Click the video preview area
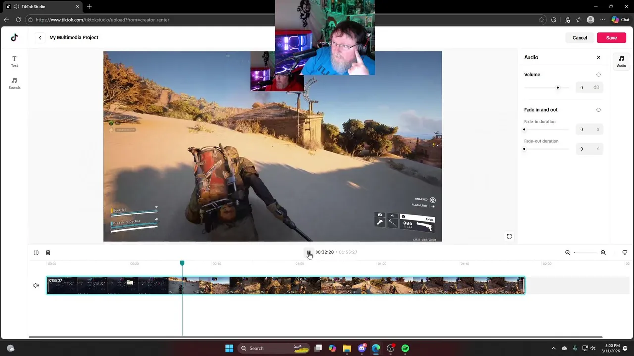The image size is (634, 356). 272,146
